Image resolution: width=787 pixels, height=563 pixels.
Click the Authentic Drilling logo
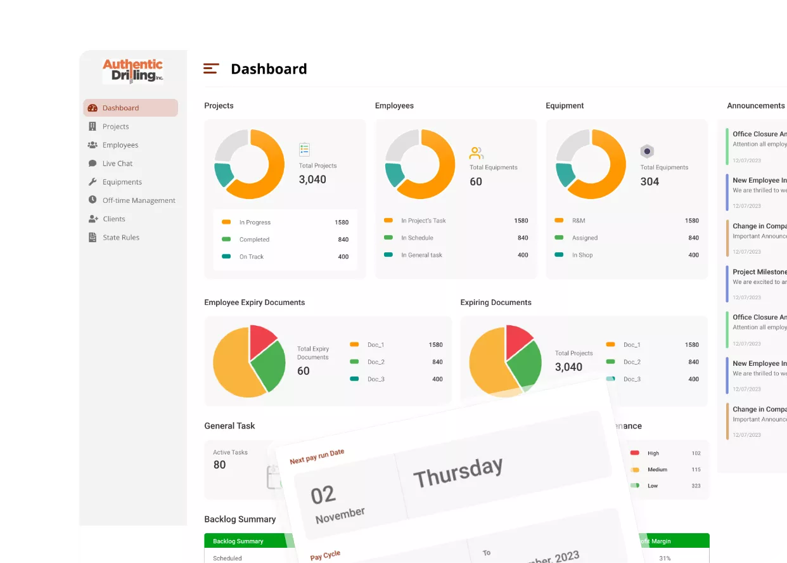point(132,70)
